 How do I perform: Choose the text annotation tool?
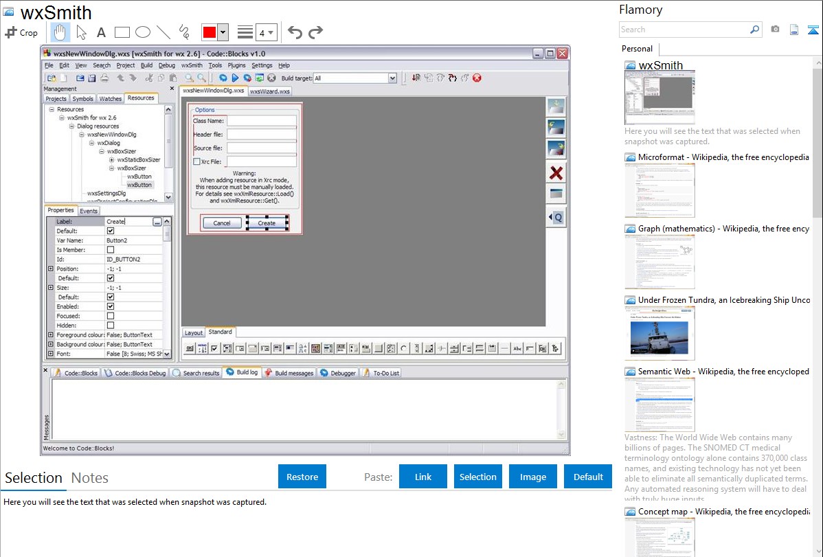pos(101,32)
